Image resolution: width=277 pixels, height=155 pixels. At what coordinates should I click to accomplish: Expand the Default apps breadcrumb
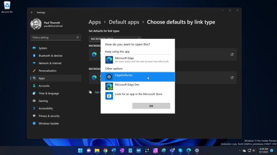coord(124,22)
